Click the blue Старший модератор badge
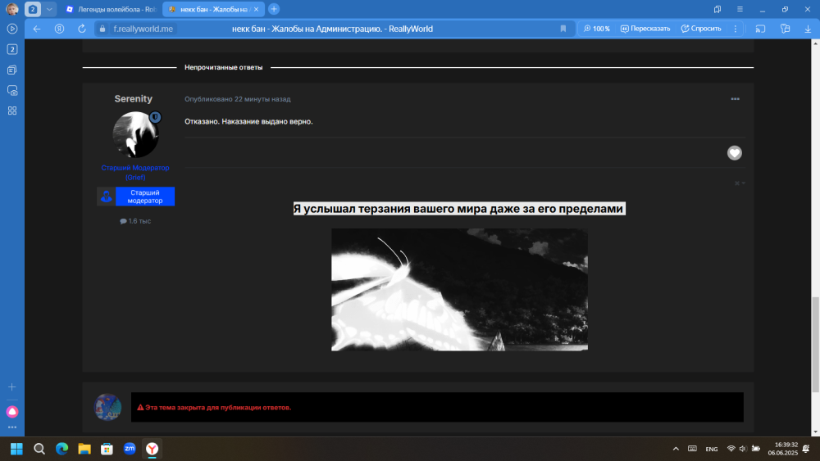This screenshot has height=461, width=820. [x=136, y=197]
